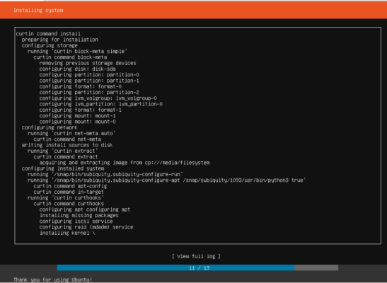Select 'curtin command extract' log line
This screenshot has width=387, height=283.
pos(66,157)
